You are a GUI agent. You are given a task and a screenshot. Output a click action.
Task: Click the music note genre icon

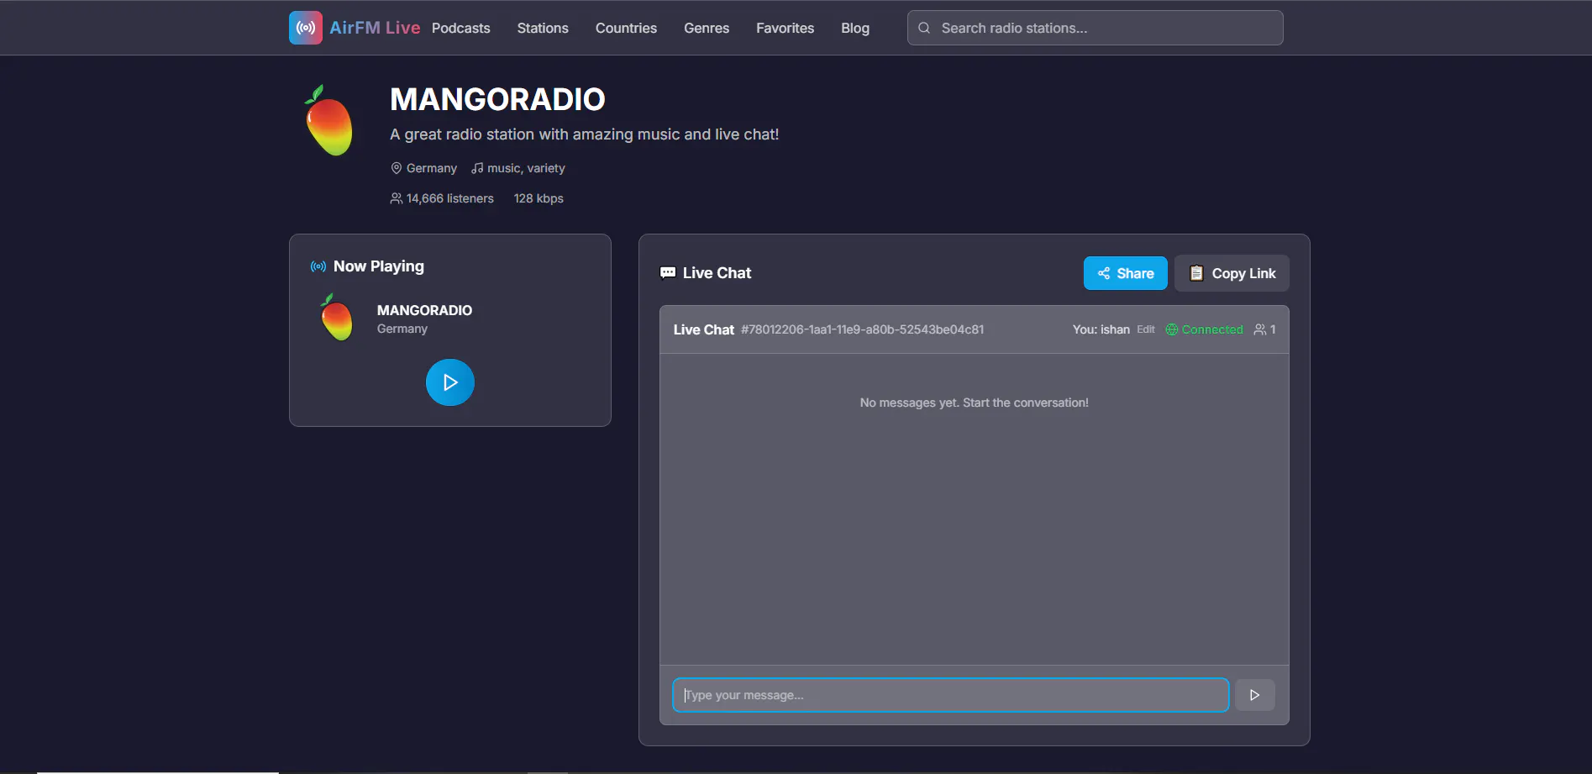[x=477, y=168]
